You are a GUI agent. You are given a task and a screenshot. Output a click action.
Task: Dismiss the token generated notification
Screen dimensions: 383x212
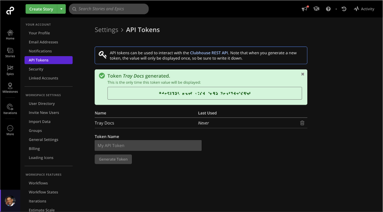pos(303,74)
